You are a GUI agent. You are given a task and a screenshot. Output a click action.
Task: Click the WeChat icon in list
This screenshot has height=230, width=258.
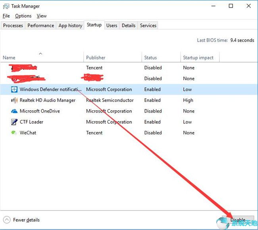click(x=14, y=133)
